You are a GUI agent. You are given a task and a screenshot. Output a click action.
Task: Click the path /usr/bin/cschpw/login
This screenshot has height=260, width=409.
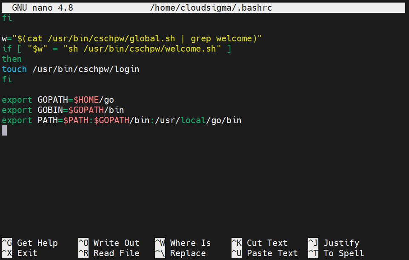tap(86, 69)
